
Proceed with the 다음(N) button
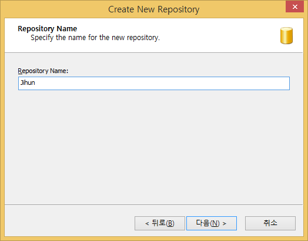point(212,223)
